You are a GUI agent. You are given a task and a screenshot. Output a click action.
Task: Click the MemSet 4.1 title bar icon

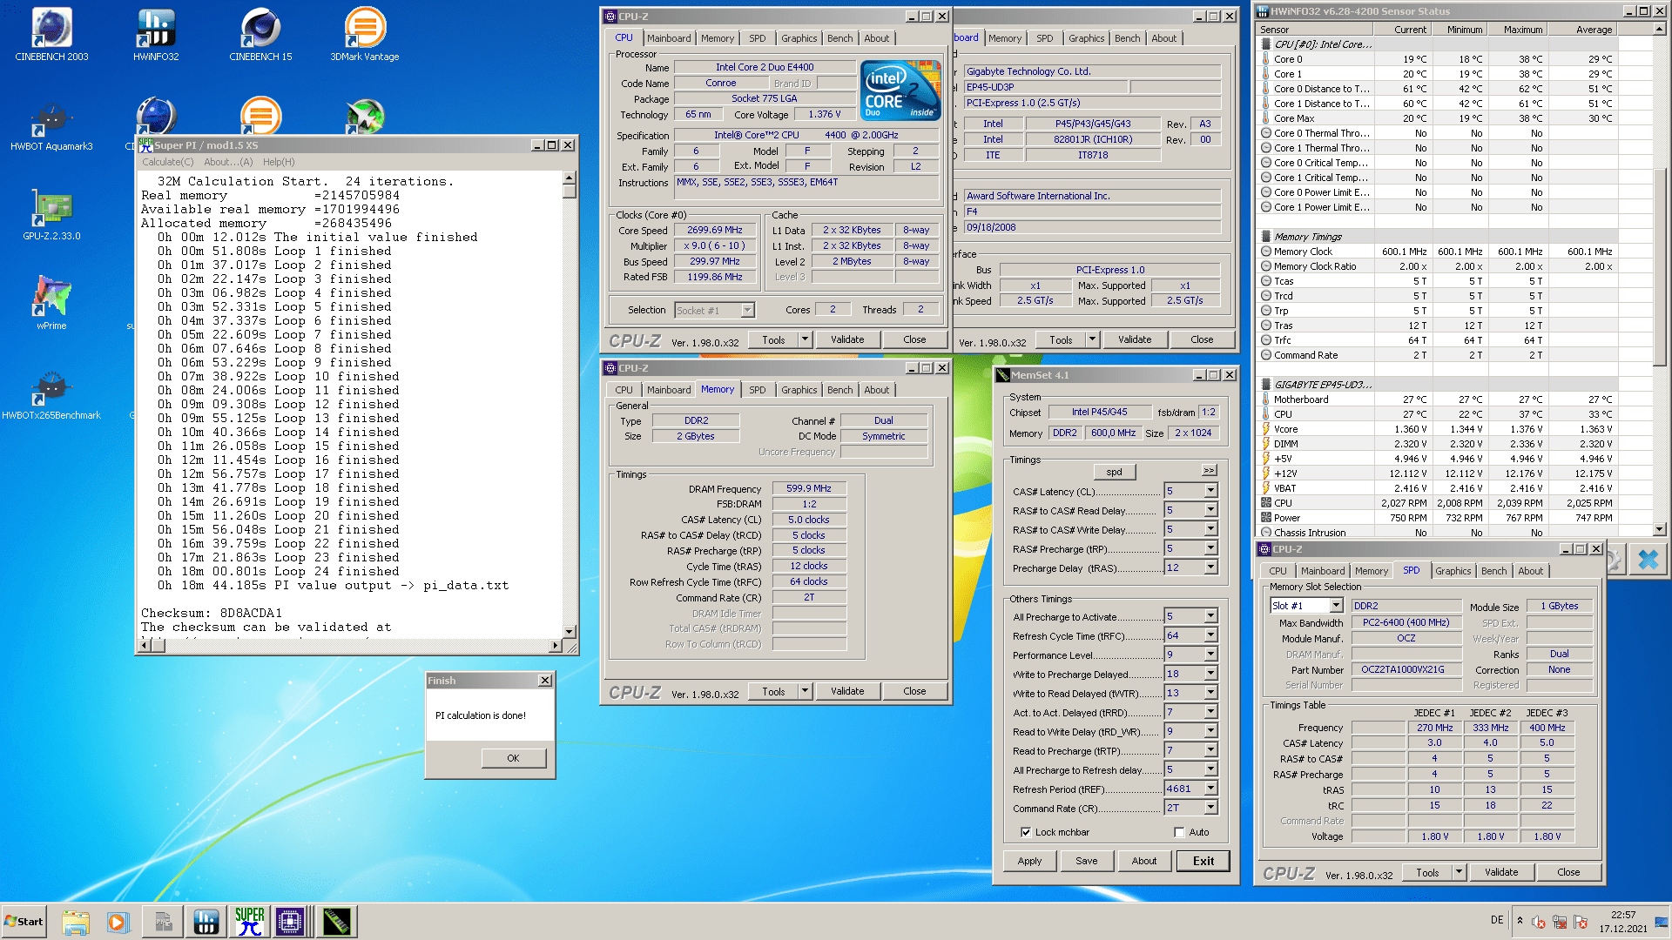pos(1002,375)
